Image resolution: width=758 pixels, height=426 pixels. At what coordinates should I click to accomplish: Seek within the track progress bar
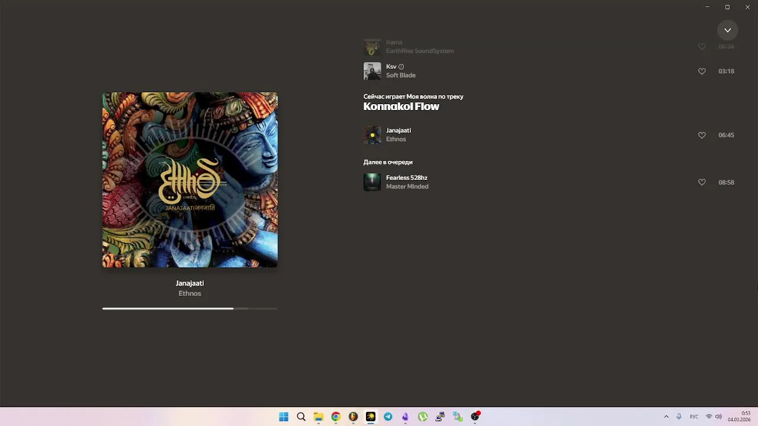190,308
